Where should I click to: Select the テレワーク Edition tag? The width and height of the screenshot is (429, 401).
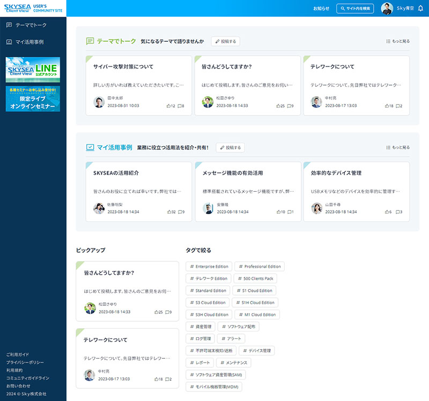tap(209, 278)
